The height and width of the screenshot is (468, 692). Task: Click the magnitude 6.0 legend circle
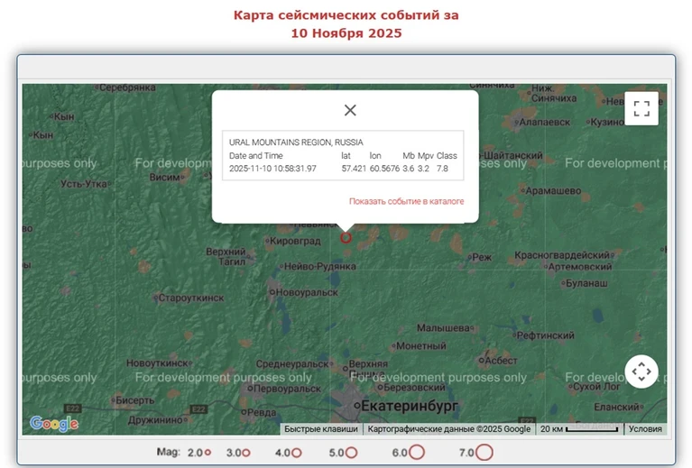pyautogui.click(x=417, y=453)
